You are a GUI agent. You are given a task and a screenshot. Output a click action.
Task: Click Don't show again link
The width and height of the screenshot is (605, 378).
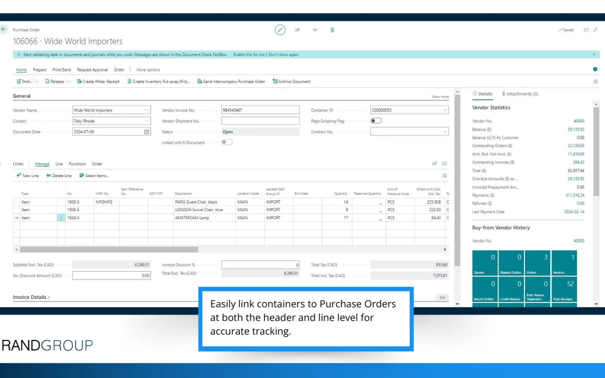[x=284, y=54]
